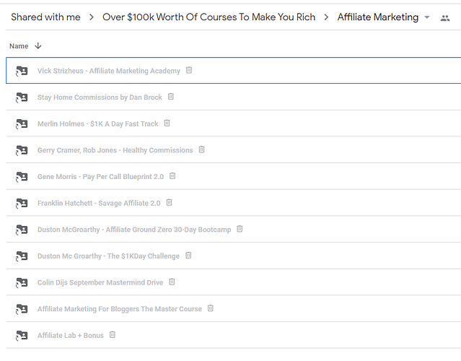Click the shared folder icon for Healthy Commissions
Image resolution: width=461 pixels, height=361 pixels.
point(22,150)
